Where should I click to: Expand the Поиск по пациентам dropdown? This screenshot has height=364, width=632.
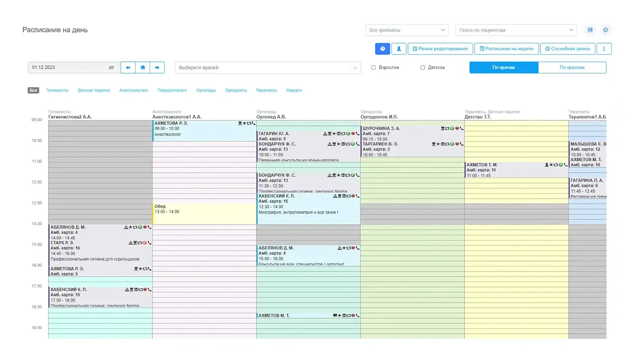pyautogui.click(x=516, y=30)
